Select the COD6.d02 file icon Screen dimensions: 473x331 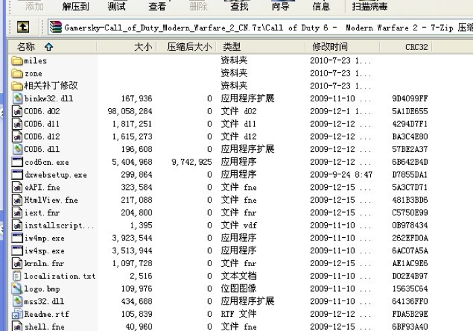tap(17, 111)
